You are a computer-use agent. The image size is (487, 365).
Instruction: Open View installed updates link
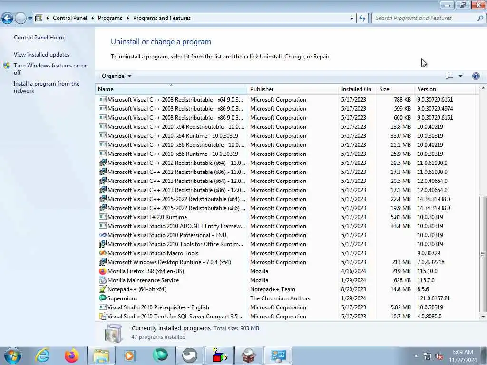[42, 54]
